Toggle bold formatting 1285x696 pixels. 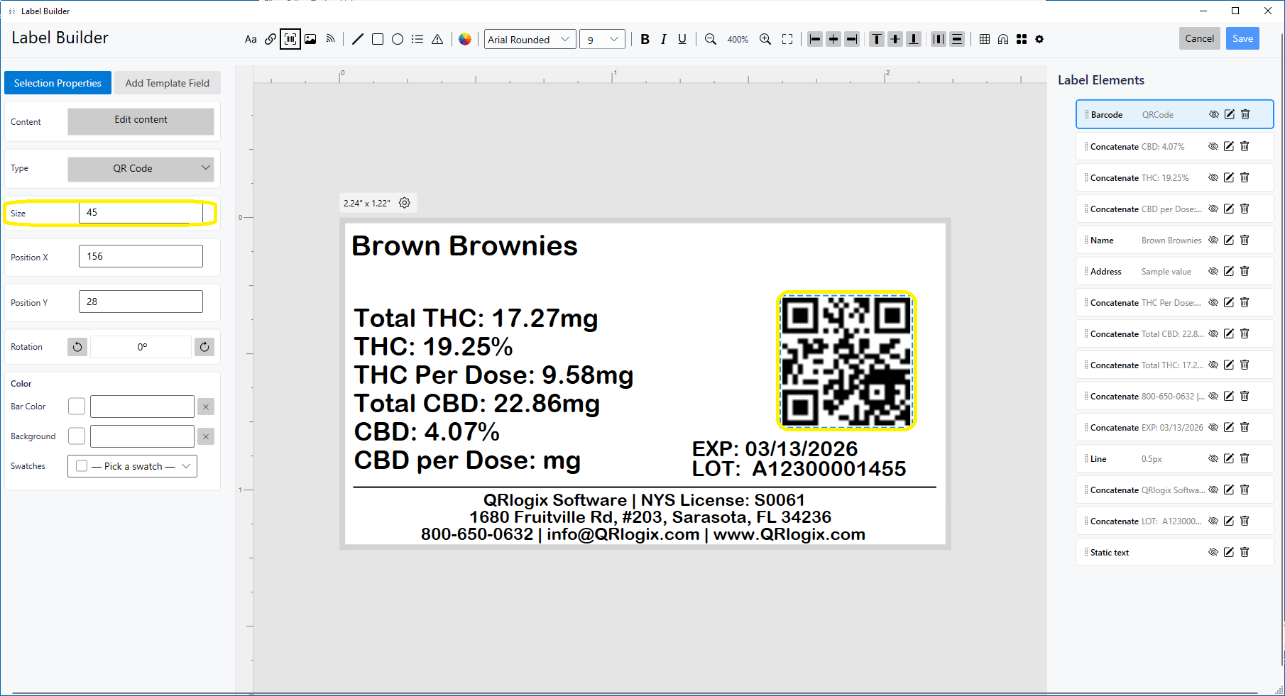(645, 39)
